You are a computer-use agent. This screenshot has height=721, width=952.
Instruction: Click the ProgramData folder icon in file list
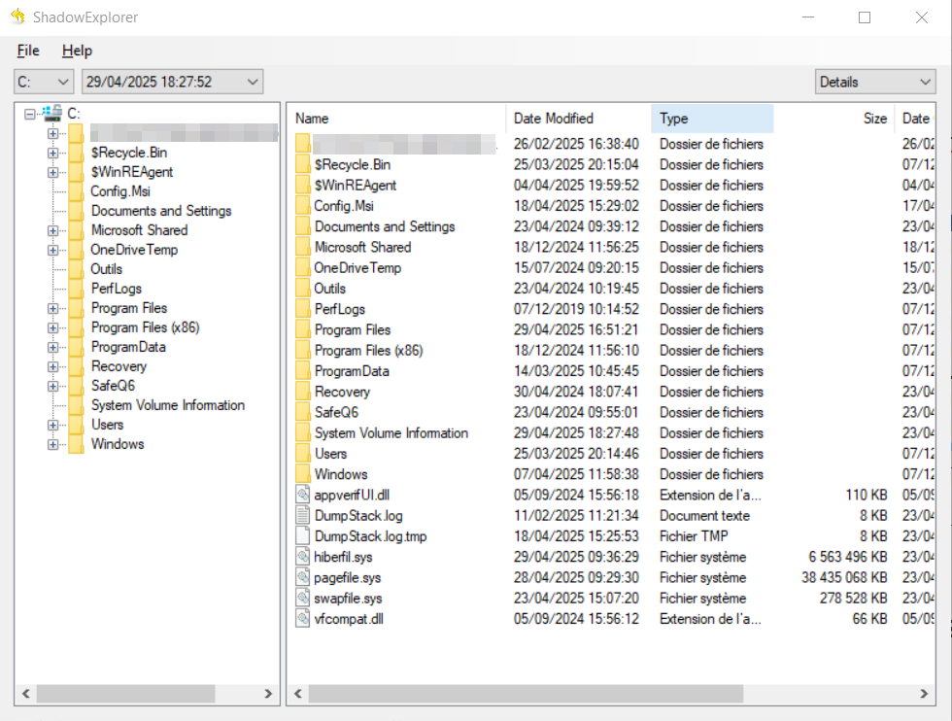click(302, 370)
